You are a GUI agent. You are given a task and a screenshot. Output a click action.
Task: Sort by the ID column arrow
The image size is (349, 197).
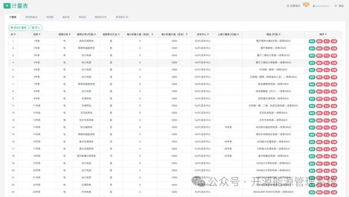pos(15,34)
